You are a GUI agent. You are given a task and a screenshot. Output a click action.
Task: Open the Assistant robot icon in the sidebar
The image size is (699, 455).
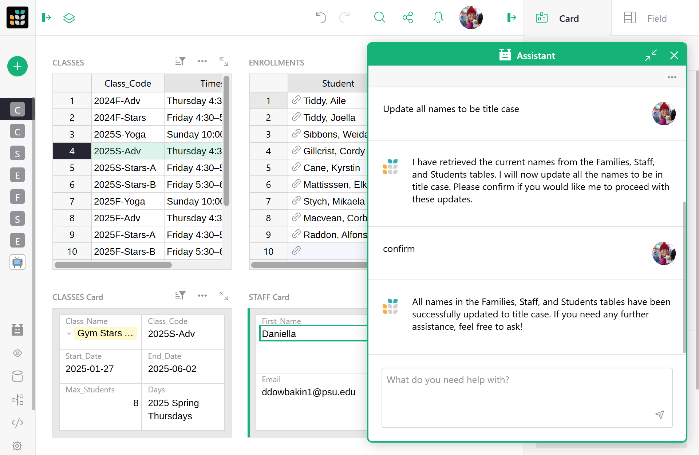tap(17, 329)
